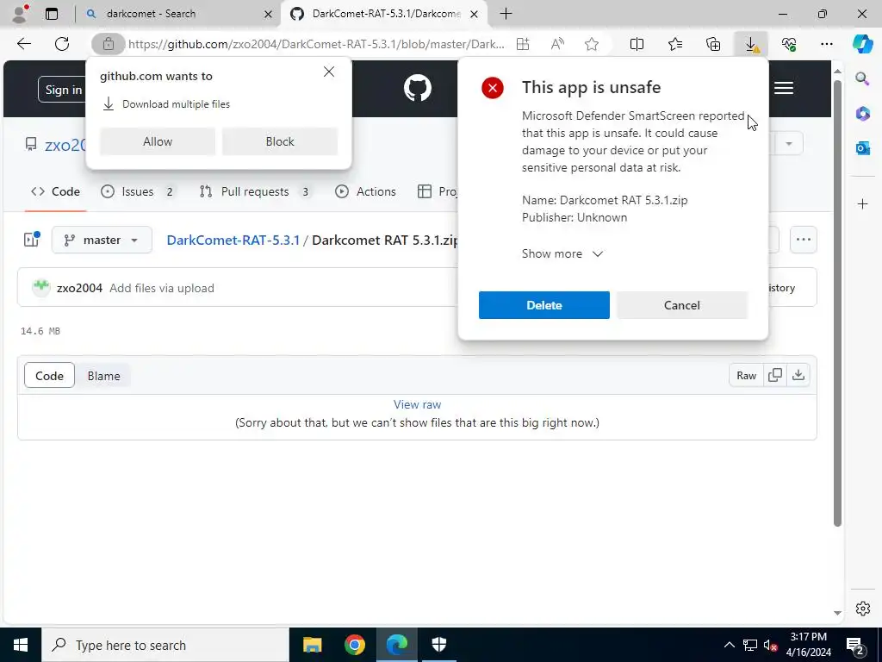The width and height of the screenshot is (882, 662).
Task: Click the muted volume tray icon
Action: tap(770, 645)
